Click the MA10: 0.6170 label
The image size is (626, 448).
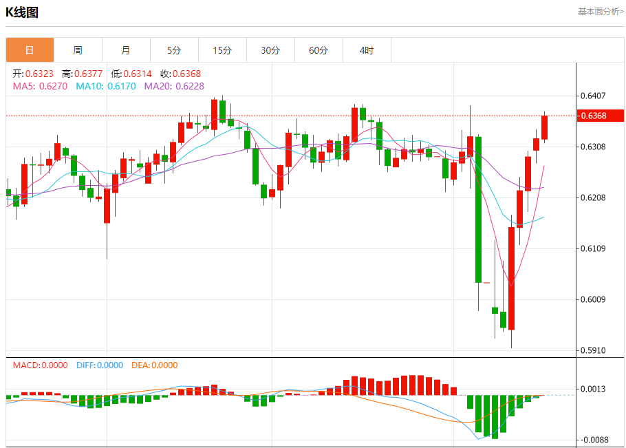click(106, 86)
